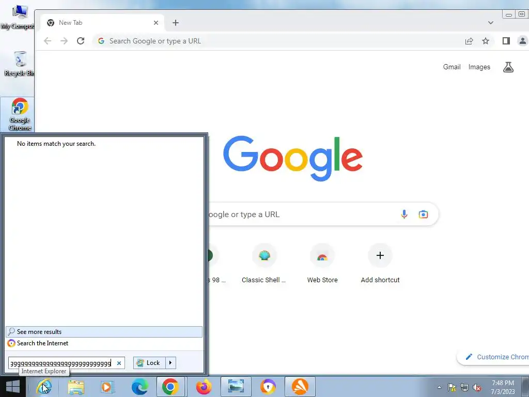529x397 pixels.
Task: Search by image with the camera icon
Action: pyautogui.click(x=423, y=214)
